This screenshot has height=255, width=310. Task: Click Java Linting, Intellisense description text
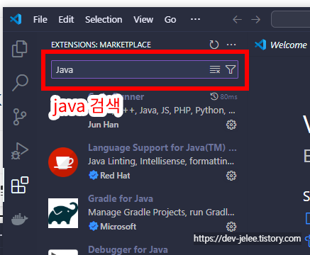click(x=161, y=161)
